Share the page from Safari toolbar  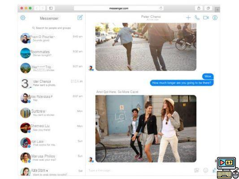(x=199, y=8)
